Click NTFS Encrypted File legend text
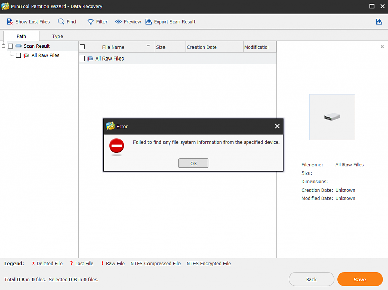The width and height of the screenshot is (388, 290). pos(208,263)
